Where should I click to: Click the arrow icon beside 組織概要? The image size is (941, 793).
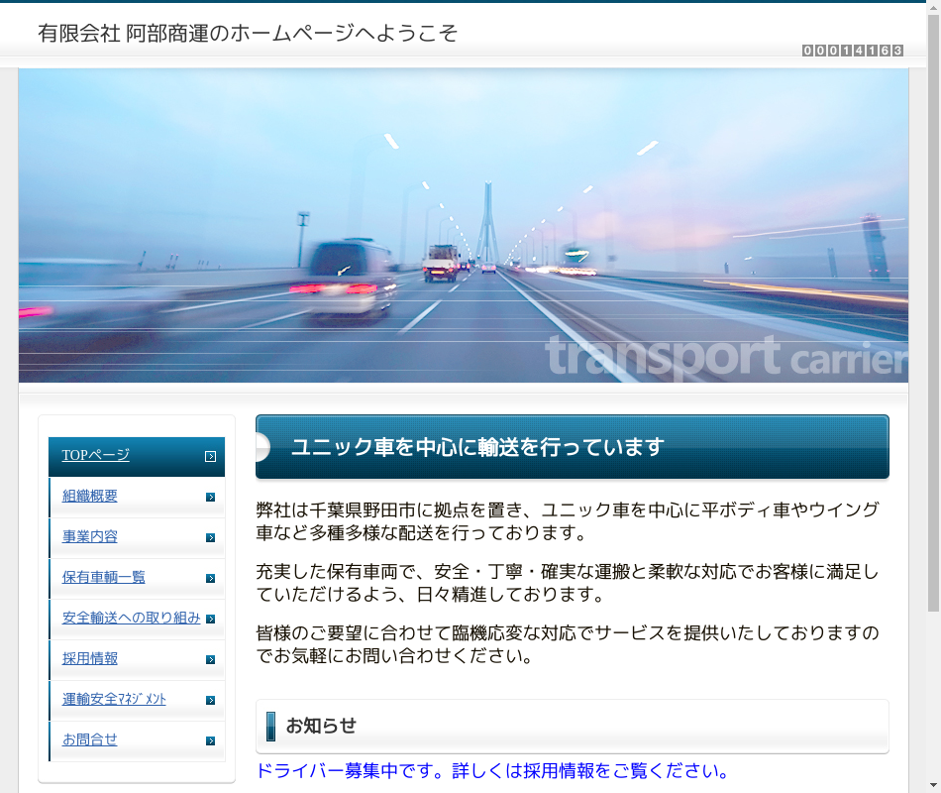[210, 497]
